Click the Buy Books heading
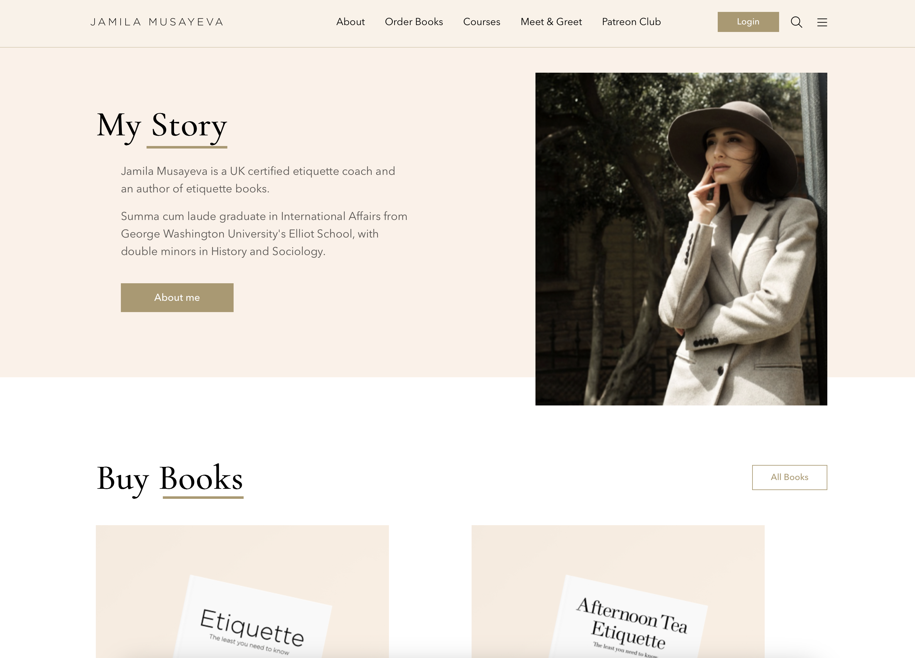The height and width of the screenshot is (658, 915). (170, 479)
